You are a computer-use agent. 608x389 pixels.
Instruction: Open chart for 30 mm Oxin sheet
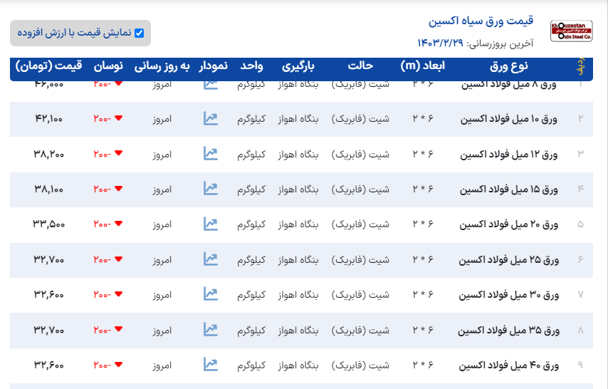tap(210, 294)
